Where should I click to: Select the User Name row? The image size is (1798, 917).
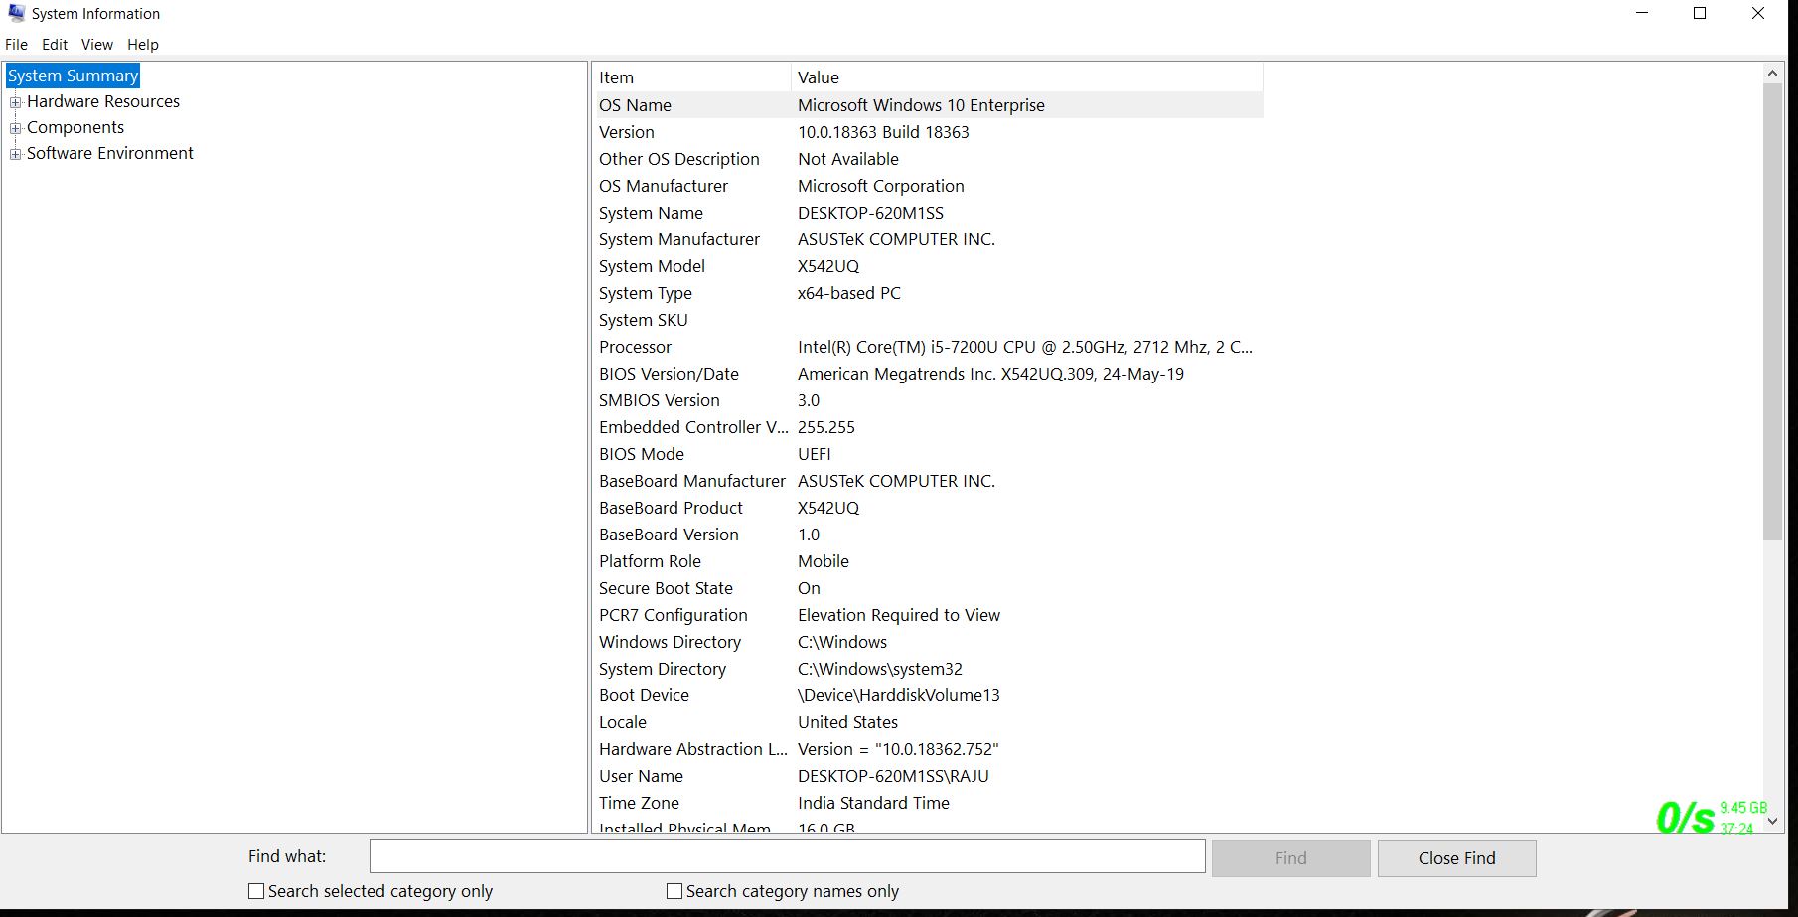coord(929,776)
